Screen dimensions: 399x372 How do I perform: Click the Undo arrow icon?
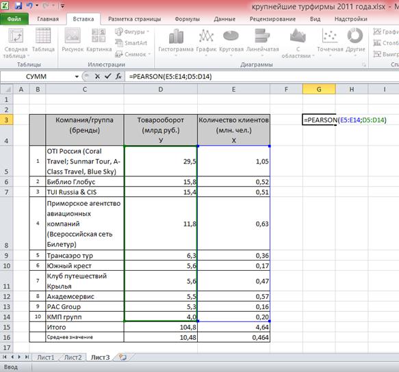29,5
